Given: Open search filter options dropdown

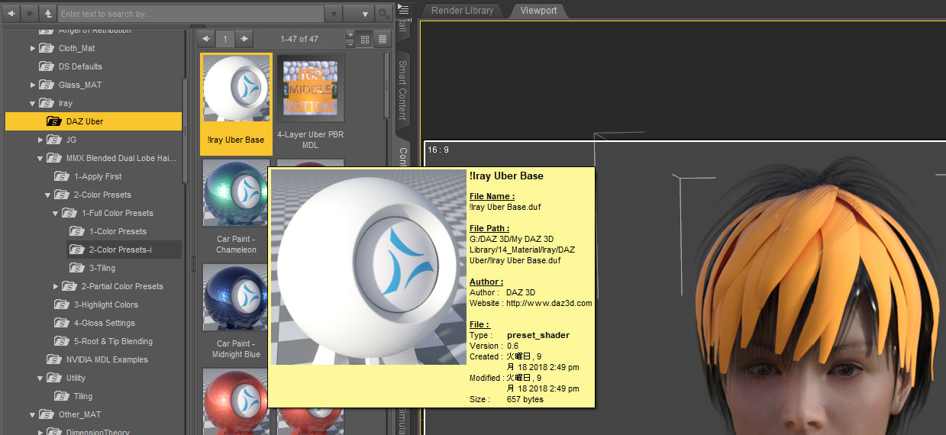Looking at the screenshot, I should point(358,14).
